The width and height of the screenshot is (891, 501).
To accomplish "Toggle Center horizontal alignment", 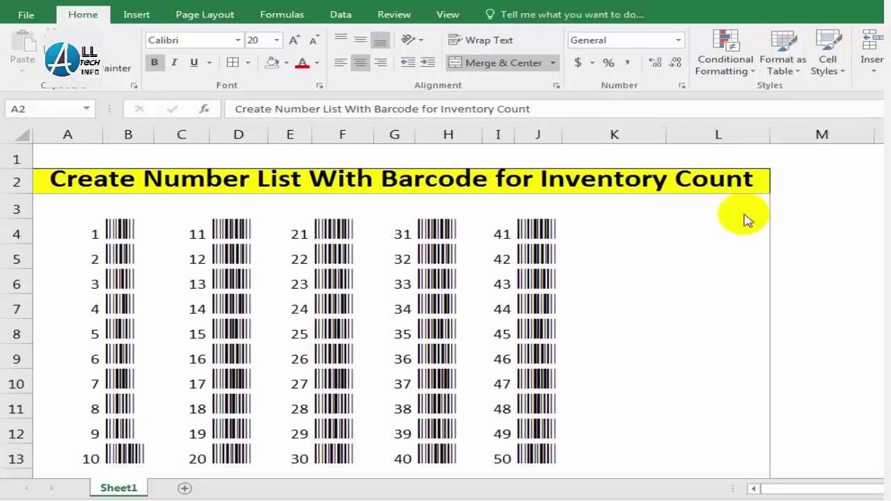I will (360, 63).
